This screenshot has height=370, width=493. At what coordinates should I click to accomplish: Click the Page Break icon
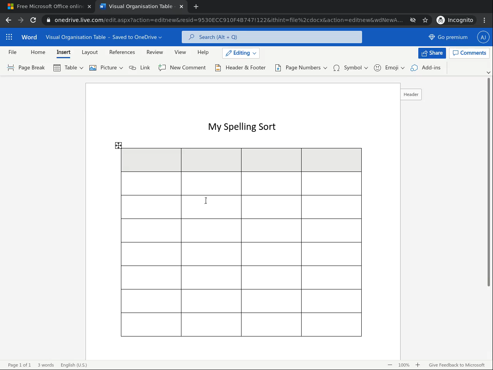tap(11, 68)
